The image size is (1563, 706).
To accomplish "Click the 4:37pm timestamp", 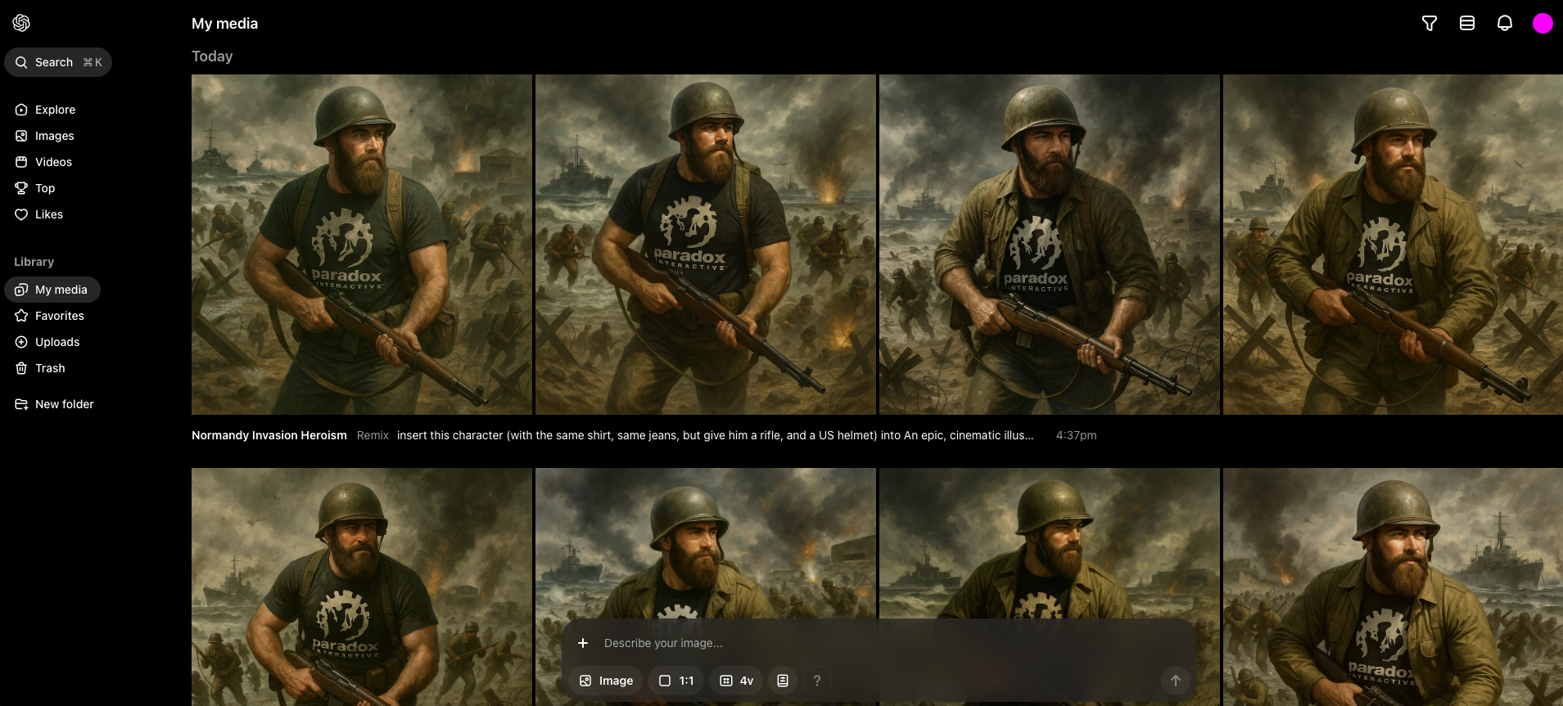I will click(x=1076, y=435).
